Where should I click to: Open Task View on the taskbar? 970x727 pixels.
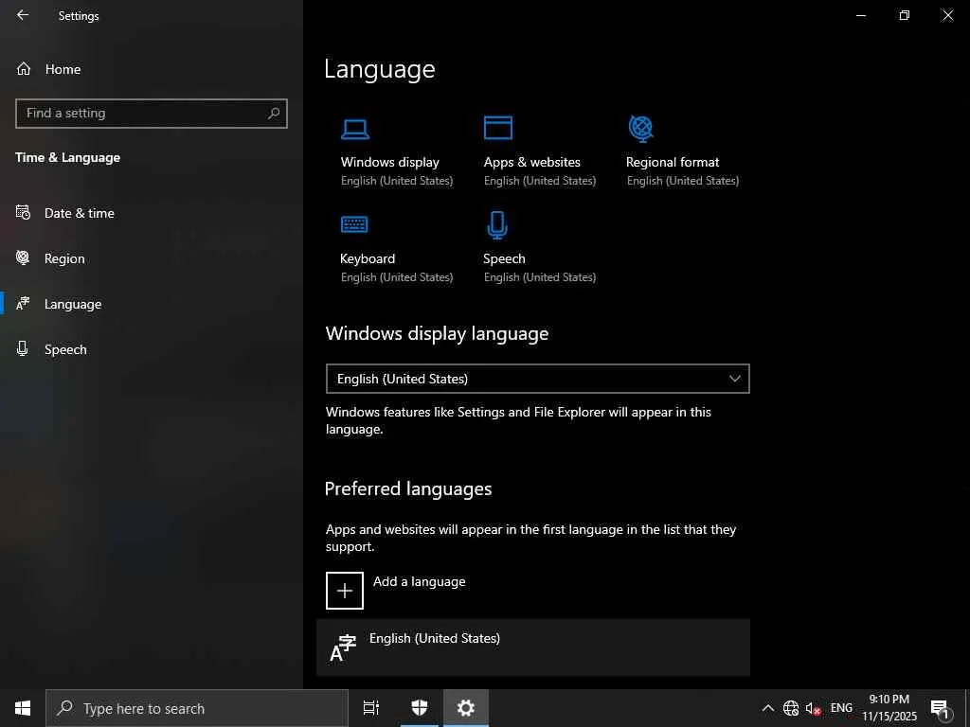371,708
